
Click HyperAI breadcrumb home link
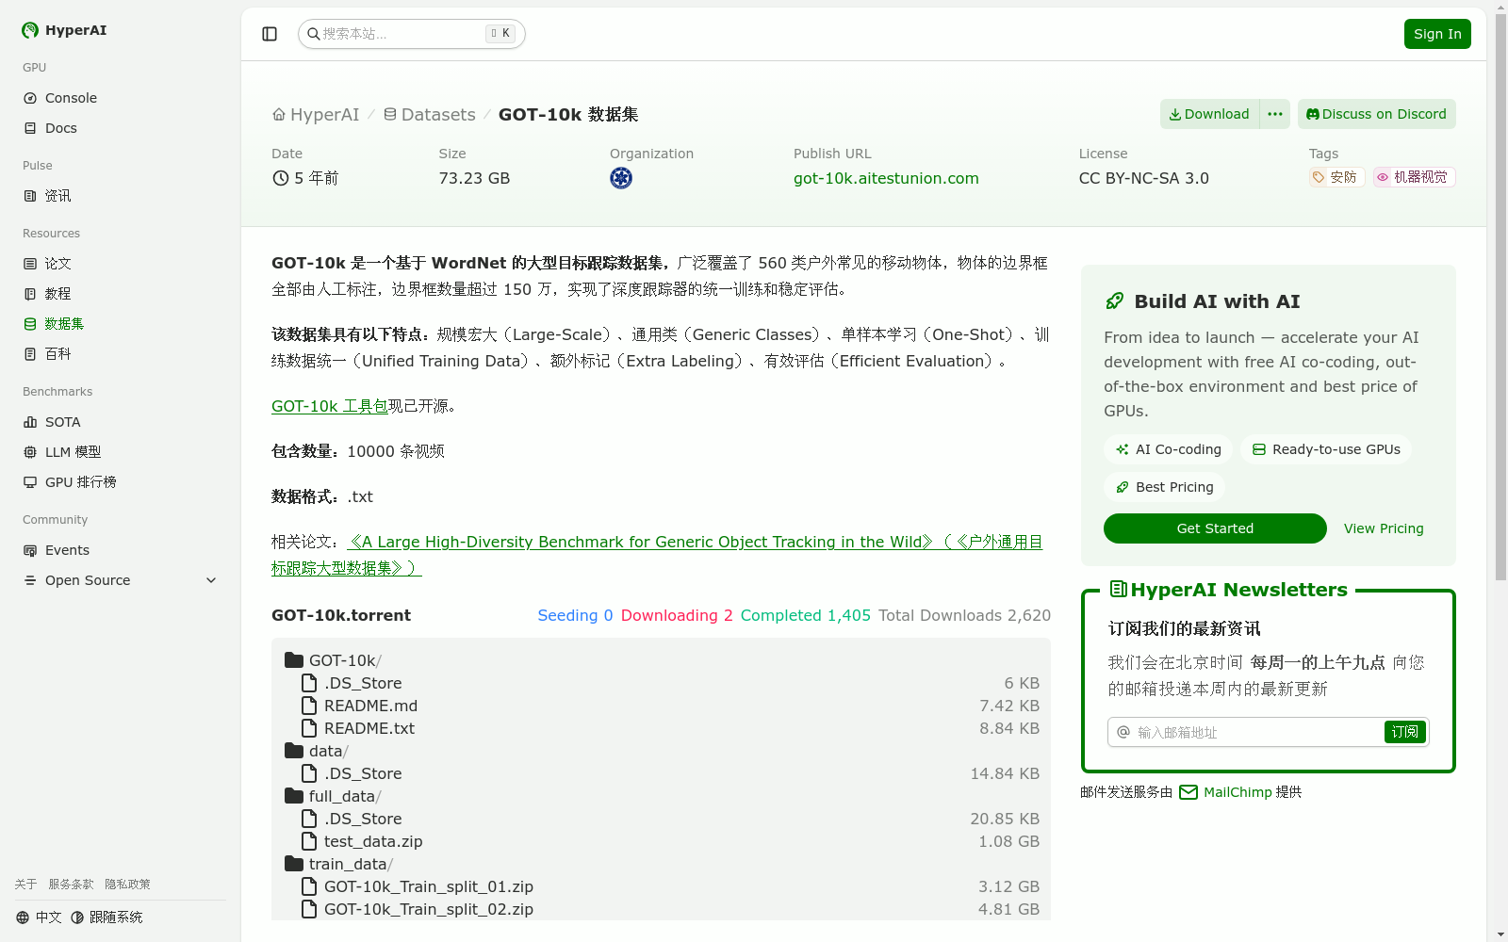point(316,114)
